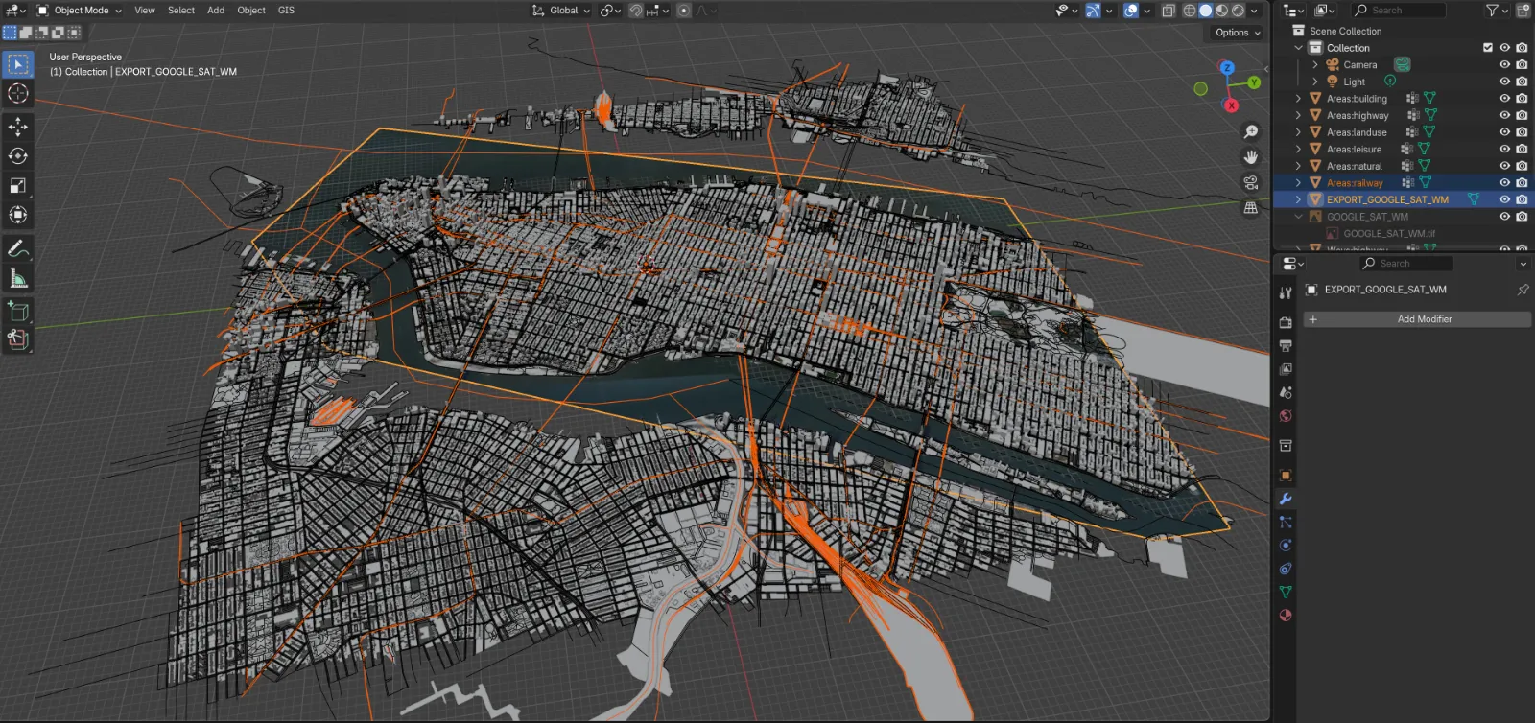Screen dimensions: 1535x723
Task: Select the Scale tool
Action: [x=18, y=185]
